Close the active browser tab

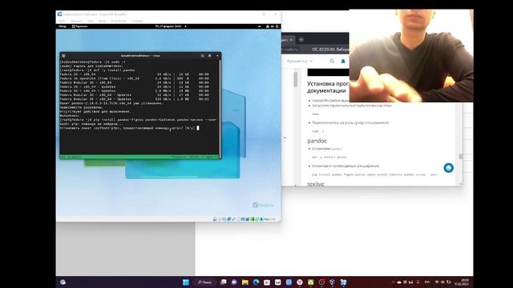291,40
